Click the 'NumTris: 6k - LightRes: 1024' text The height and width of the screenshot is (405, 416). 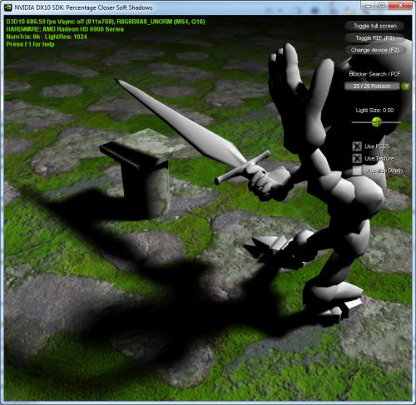(x=47, y=37)
